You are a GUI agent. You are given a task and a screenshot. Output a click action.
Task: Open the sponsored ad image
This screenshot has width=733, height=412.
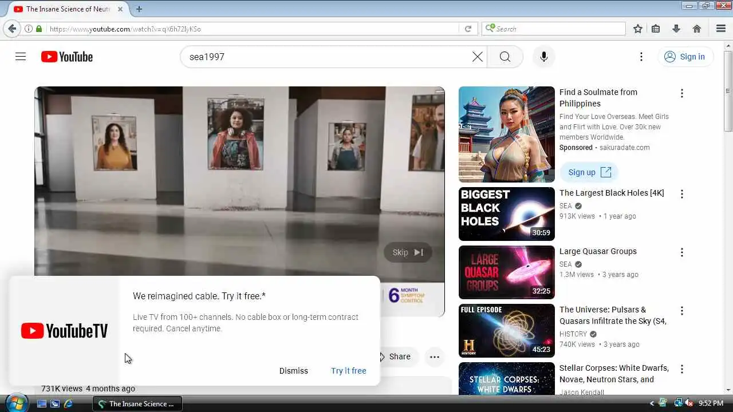click(x=507, y=134)
